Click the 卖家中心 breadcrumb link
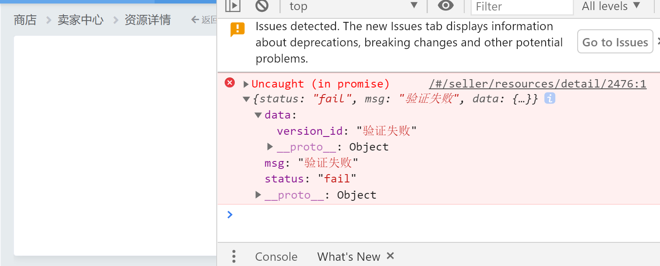Viewport: 660px width, 266px height. (81, 20)
